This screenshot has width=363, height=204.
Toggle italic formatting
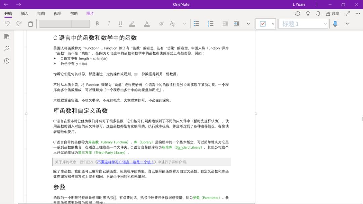click(x=109, y=24)
